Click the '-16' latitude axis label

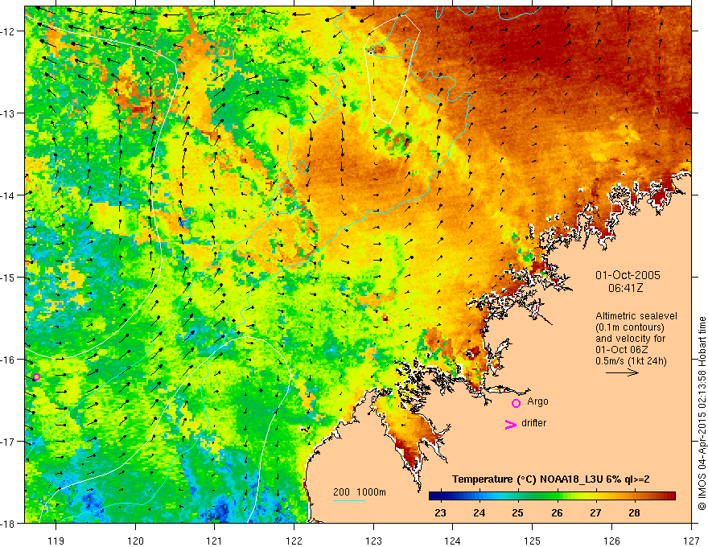click(8, 360)
